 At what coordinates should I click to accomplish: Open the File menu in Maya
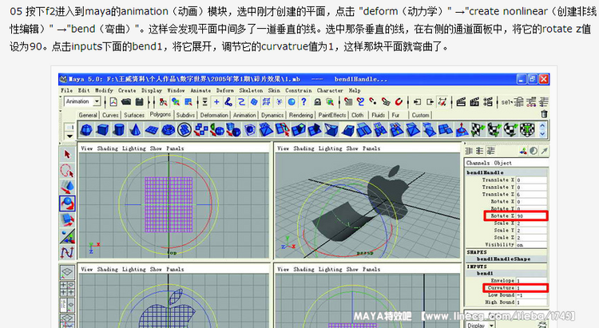[66, 90]
